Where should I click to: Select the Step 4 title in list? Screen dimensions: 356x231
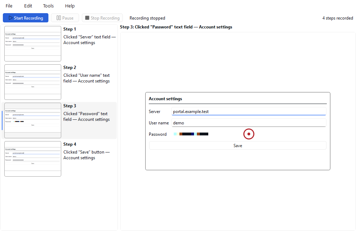70,144
